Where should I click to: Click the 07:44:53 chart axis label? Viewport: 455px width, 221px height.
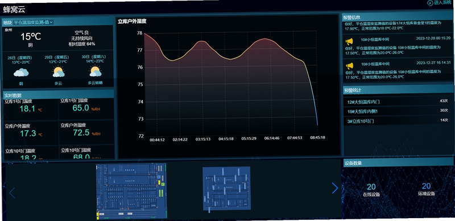[x=295, y=138]
